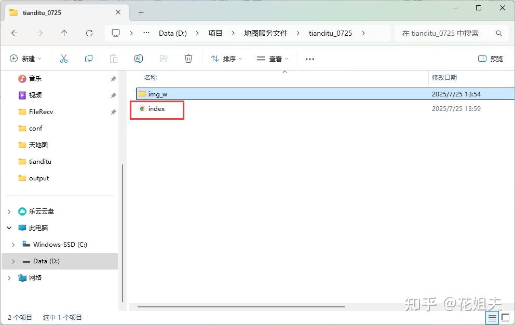Click tianditu_0725 breadcrumb in address bar
515x325 pixels.
pyautogui.click(x=330, y=33)
